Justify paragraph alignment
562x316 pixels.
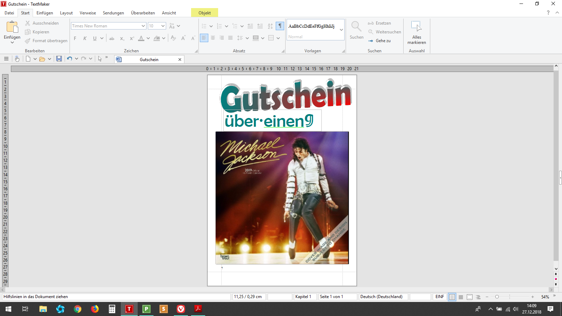coord(230,38)
